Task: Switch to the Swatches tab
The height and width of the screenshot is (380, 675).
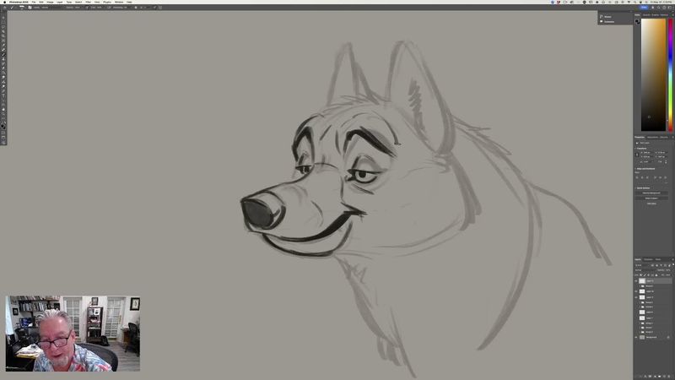Action: (x=646, y=14)
